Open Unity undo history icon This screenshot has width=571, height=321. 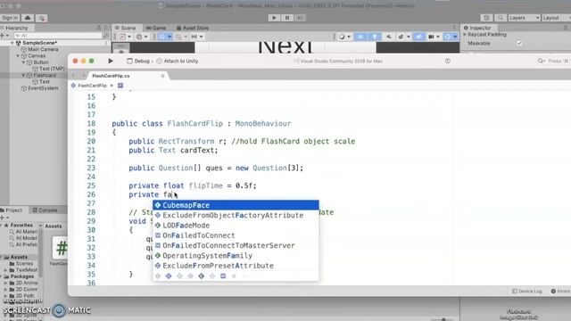486,18
